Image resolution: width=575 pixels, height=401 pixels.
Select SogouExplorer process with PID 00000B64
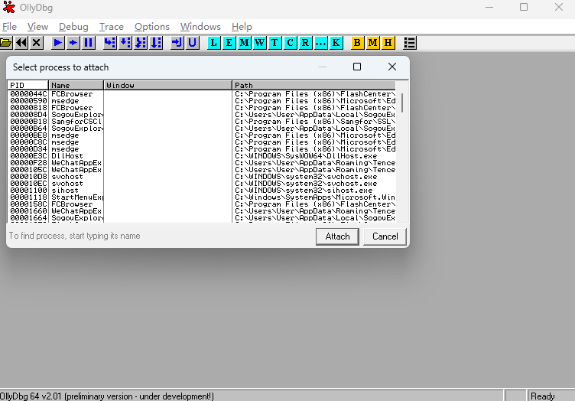pos(202,129)
